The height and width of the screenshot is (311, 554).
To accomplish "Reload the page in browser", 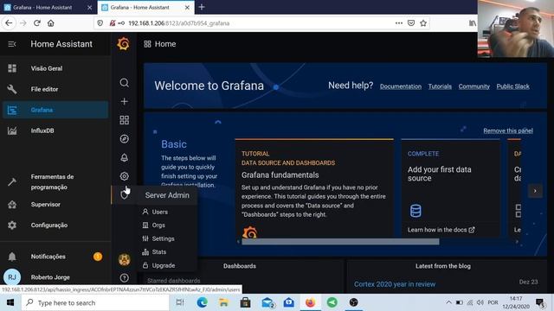I will click(36, 23).
